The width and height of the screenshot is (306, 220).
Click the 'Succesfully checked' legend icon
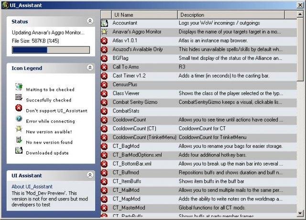[19, 97]
